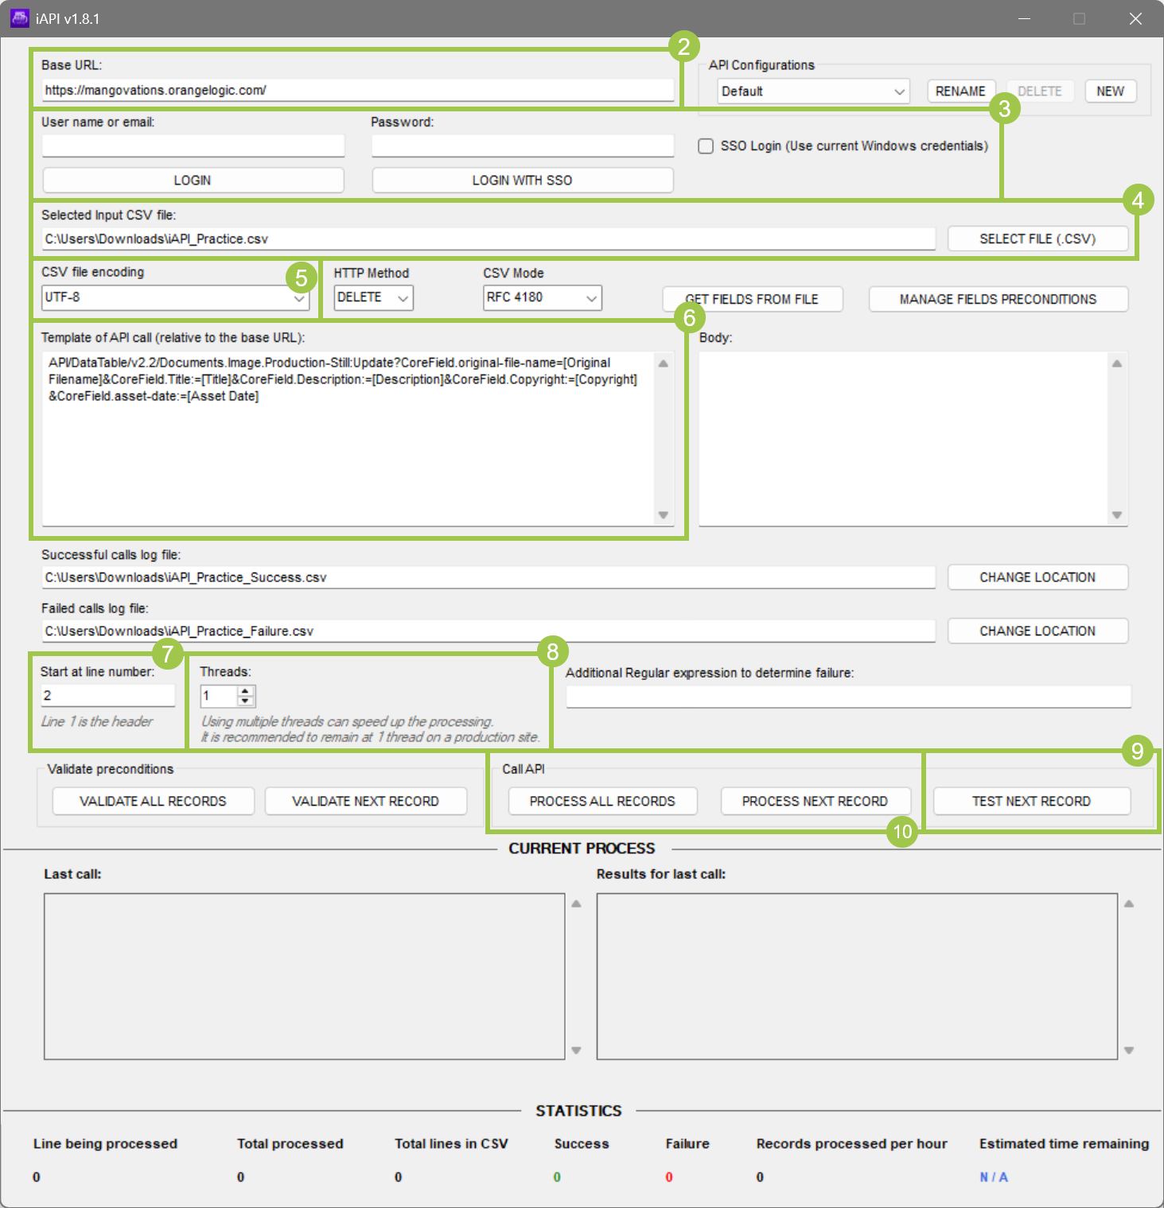Rename the Default API configuration
This screenshot has width=1164, height=1208.
point(960,91)
